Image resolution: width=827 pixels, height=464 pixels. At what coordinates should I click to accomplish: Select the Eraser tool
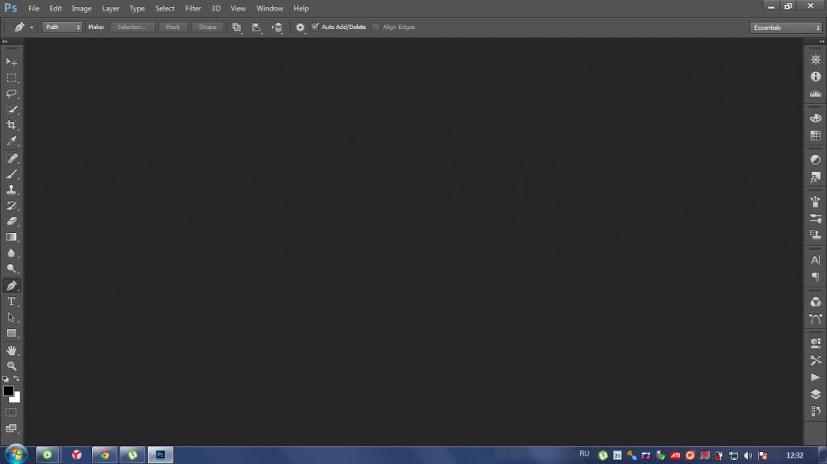(x=11, y=221)
